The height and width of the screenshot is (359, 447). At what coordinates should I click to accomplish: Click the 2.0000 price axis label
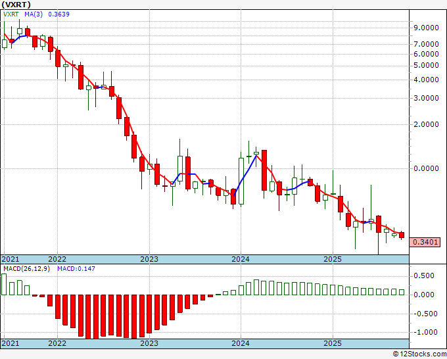[426, 124]
